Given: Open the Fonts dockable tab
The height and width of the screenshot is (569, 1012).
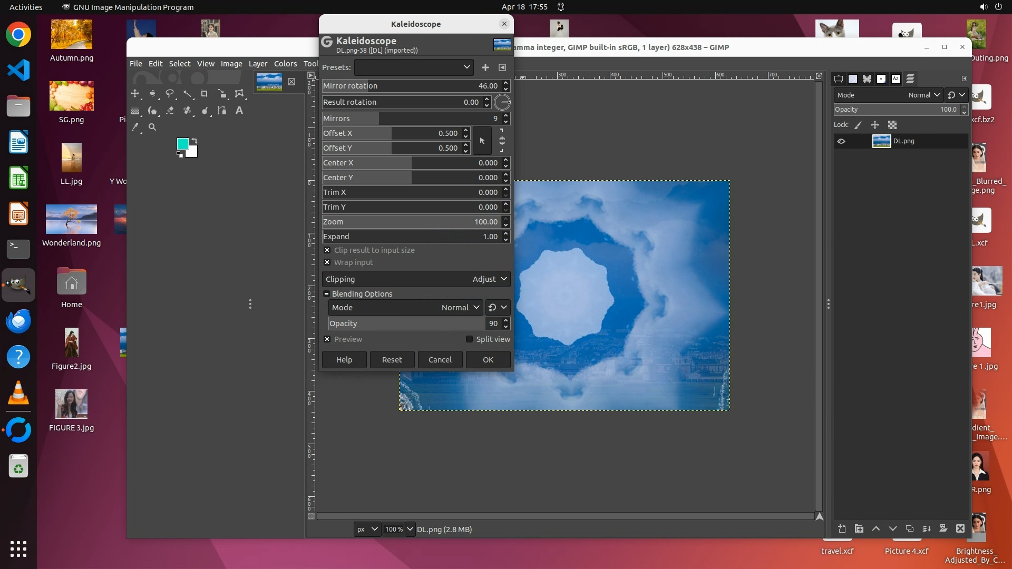Looking at the screenshot, I should [x=896, y=79].
